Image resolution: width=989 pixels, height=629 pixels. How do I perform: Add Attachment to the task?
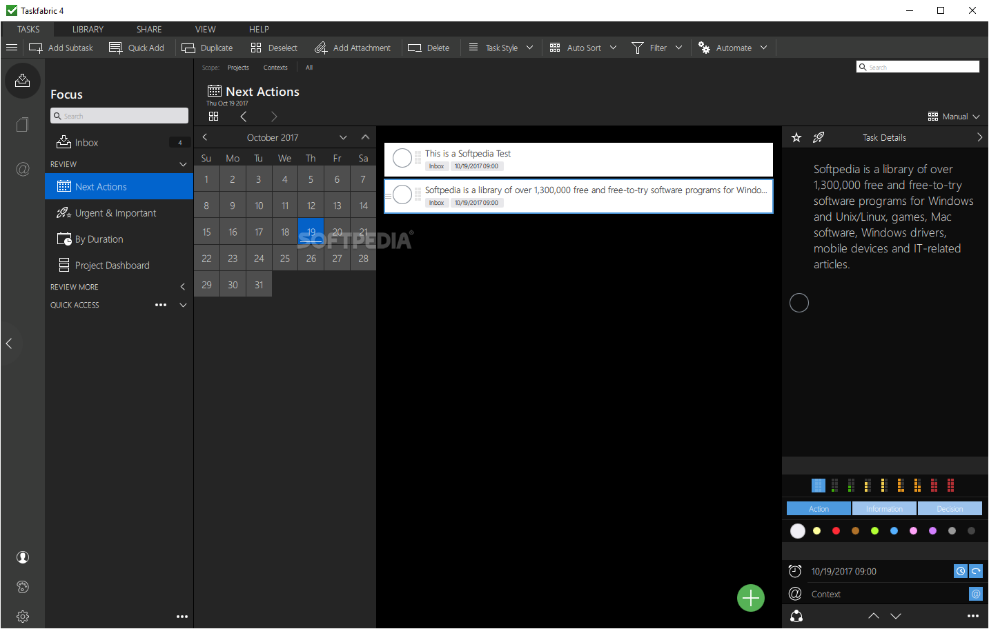click(x=353, y=48)
